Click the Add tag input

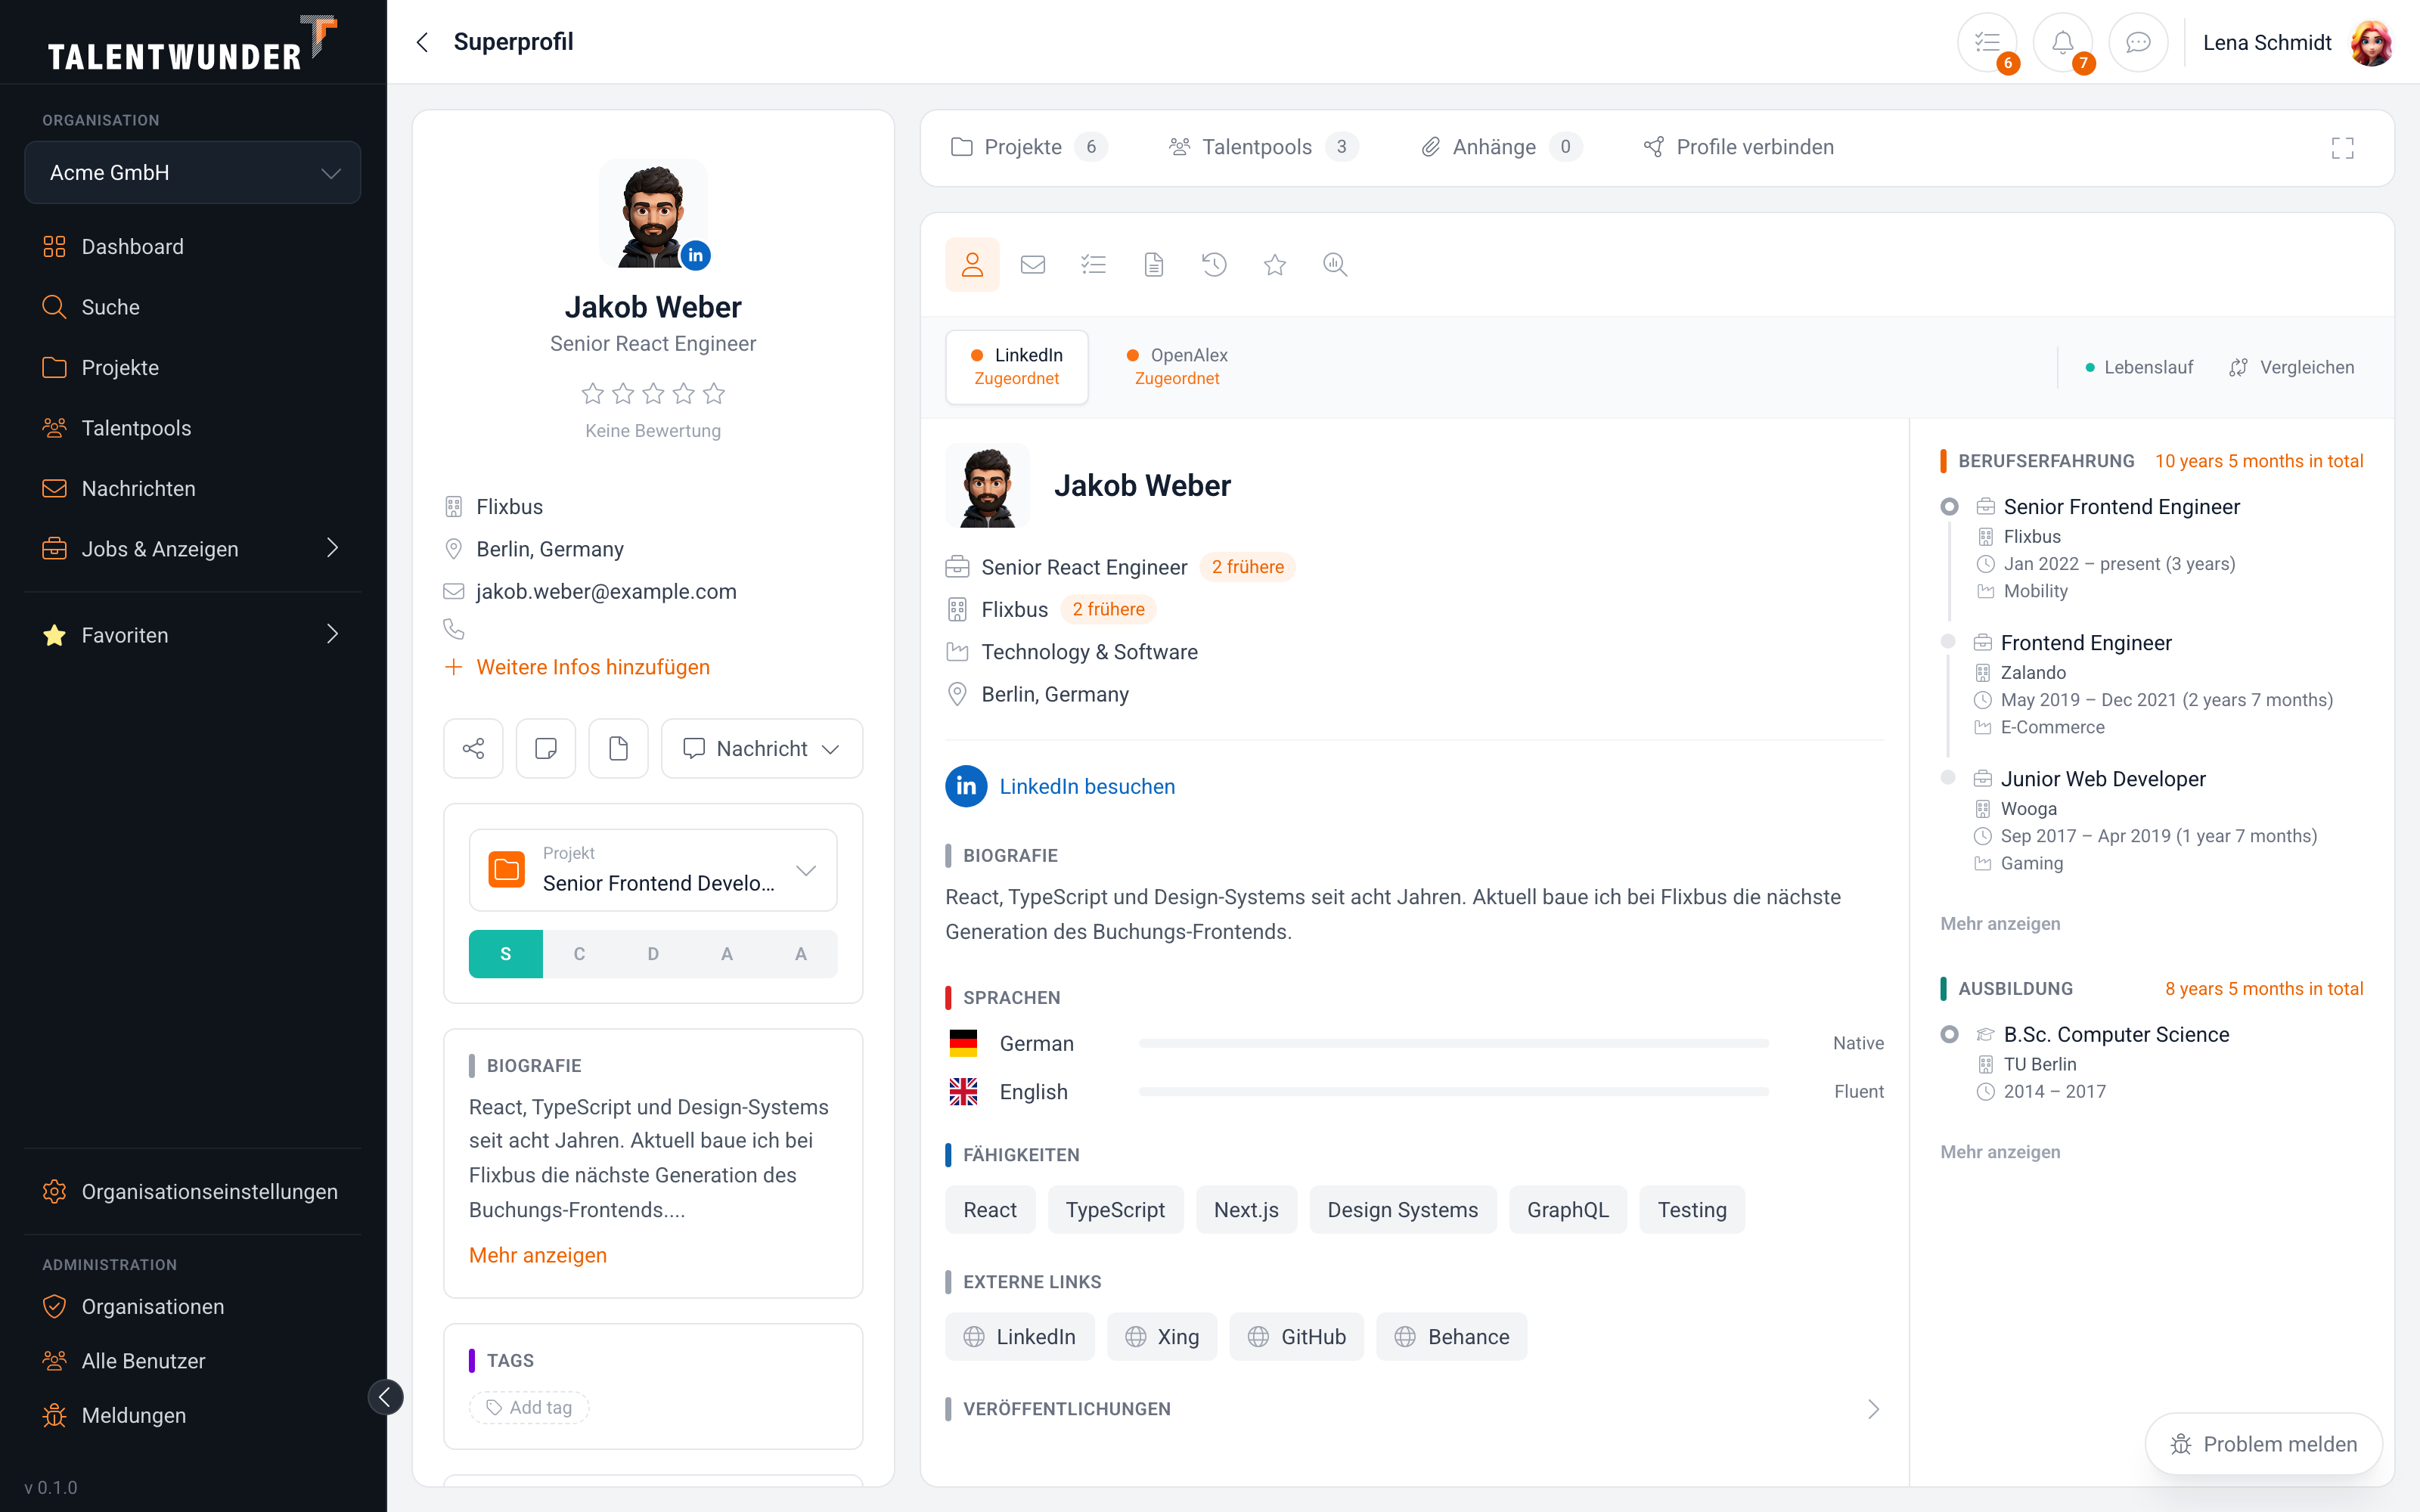click(529, 1408)
